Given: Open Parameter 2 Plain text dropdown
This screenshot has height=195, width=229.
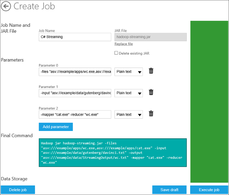Looking at the screenshot, I should pos(129,114).
